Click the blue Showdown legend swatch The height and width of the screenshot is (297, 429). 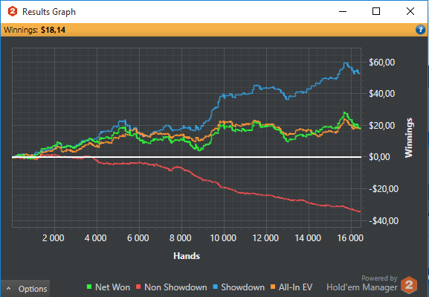click(215, 287)
